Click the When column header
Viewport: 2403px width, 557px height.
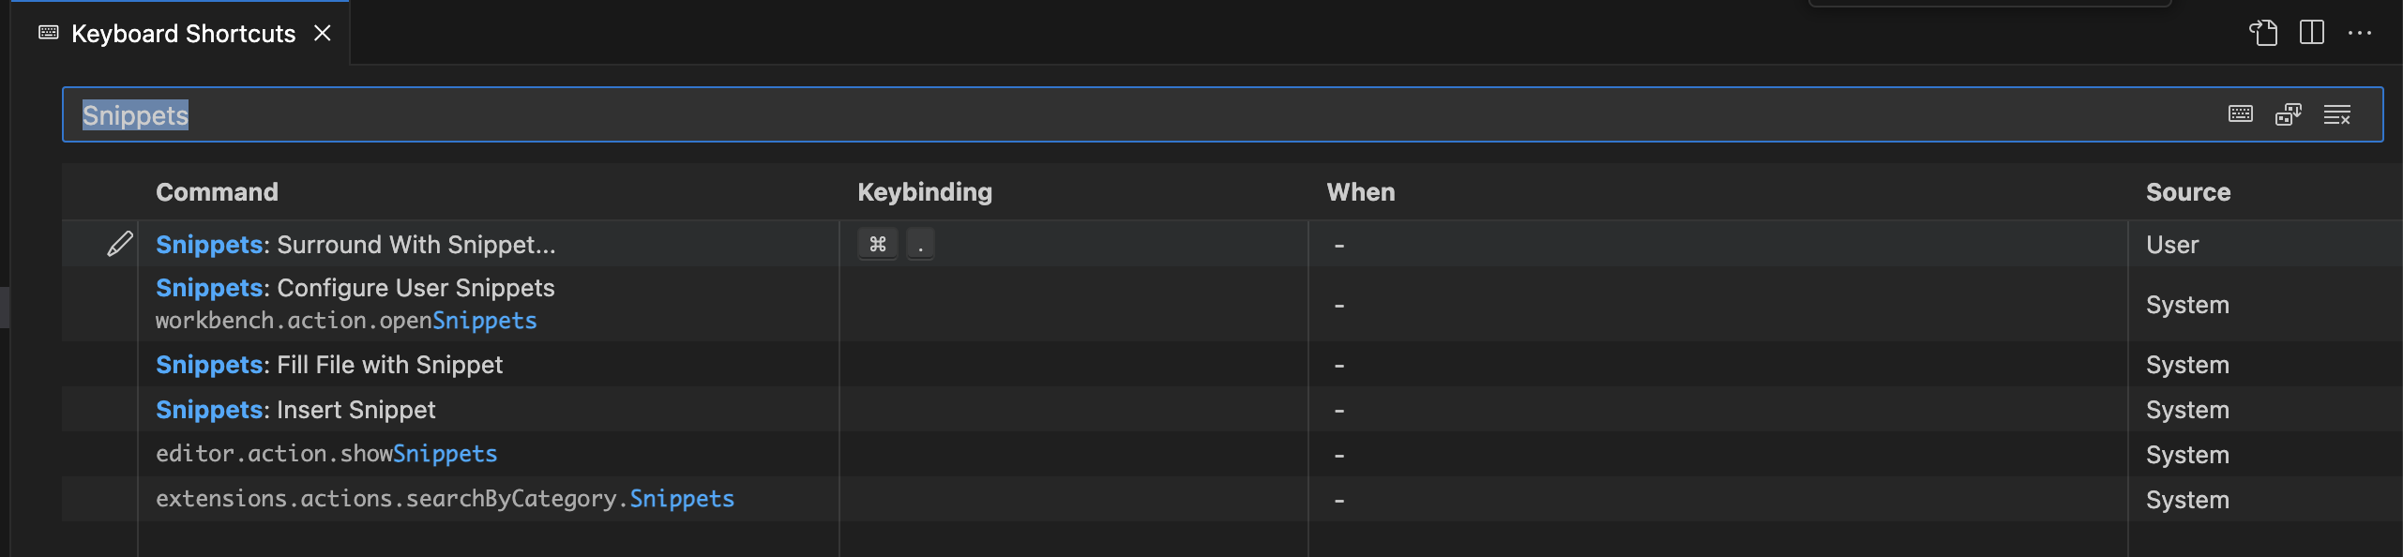point(1361,191)
